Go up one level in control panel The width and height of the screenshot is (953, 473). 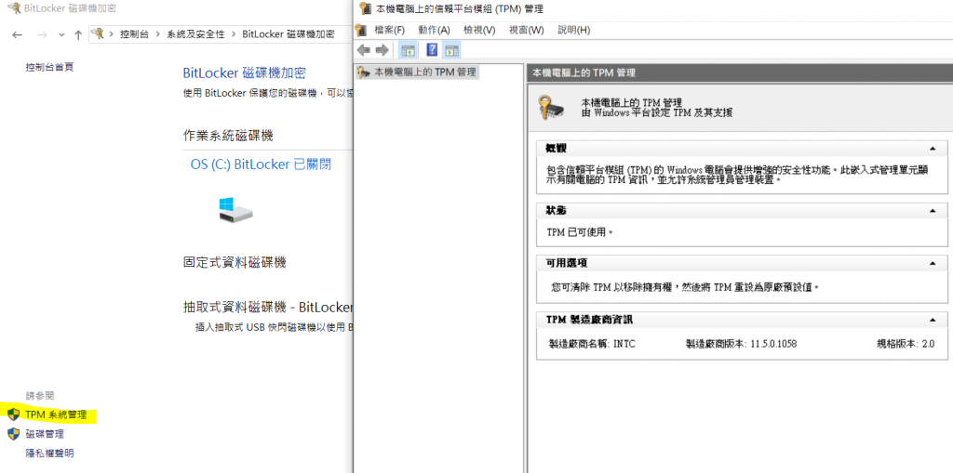[78, 34]
